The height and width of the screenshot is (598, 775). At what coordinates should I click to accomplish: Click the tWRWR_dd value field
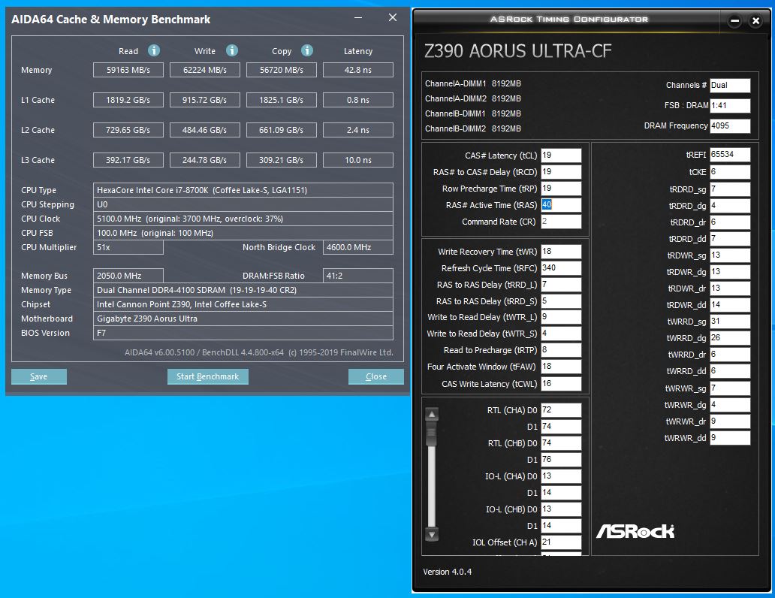tap(730, 438)
